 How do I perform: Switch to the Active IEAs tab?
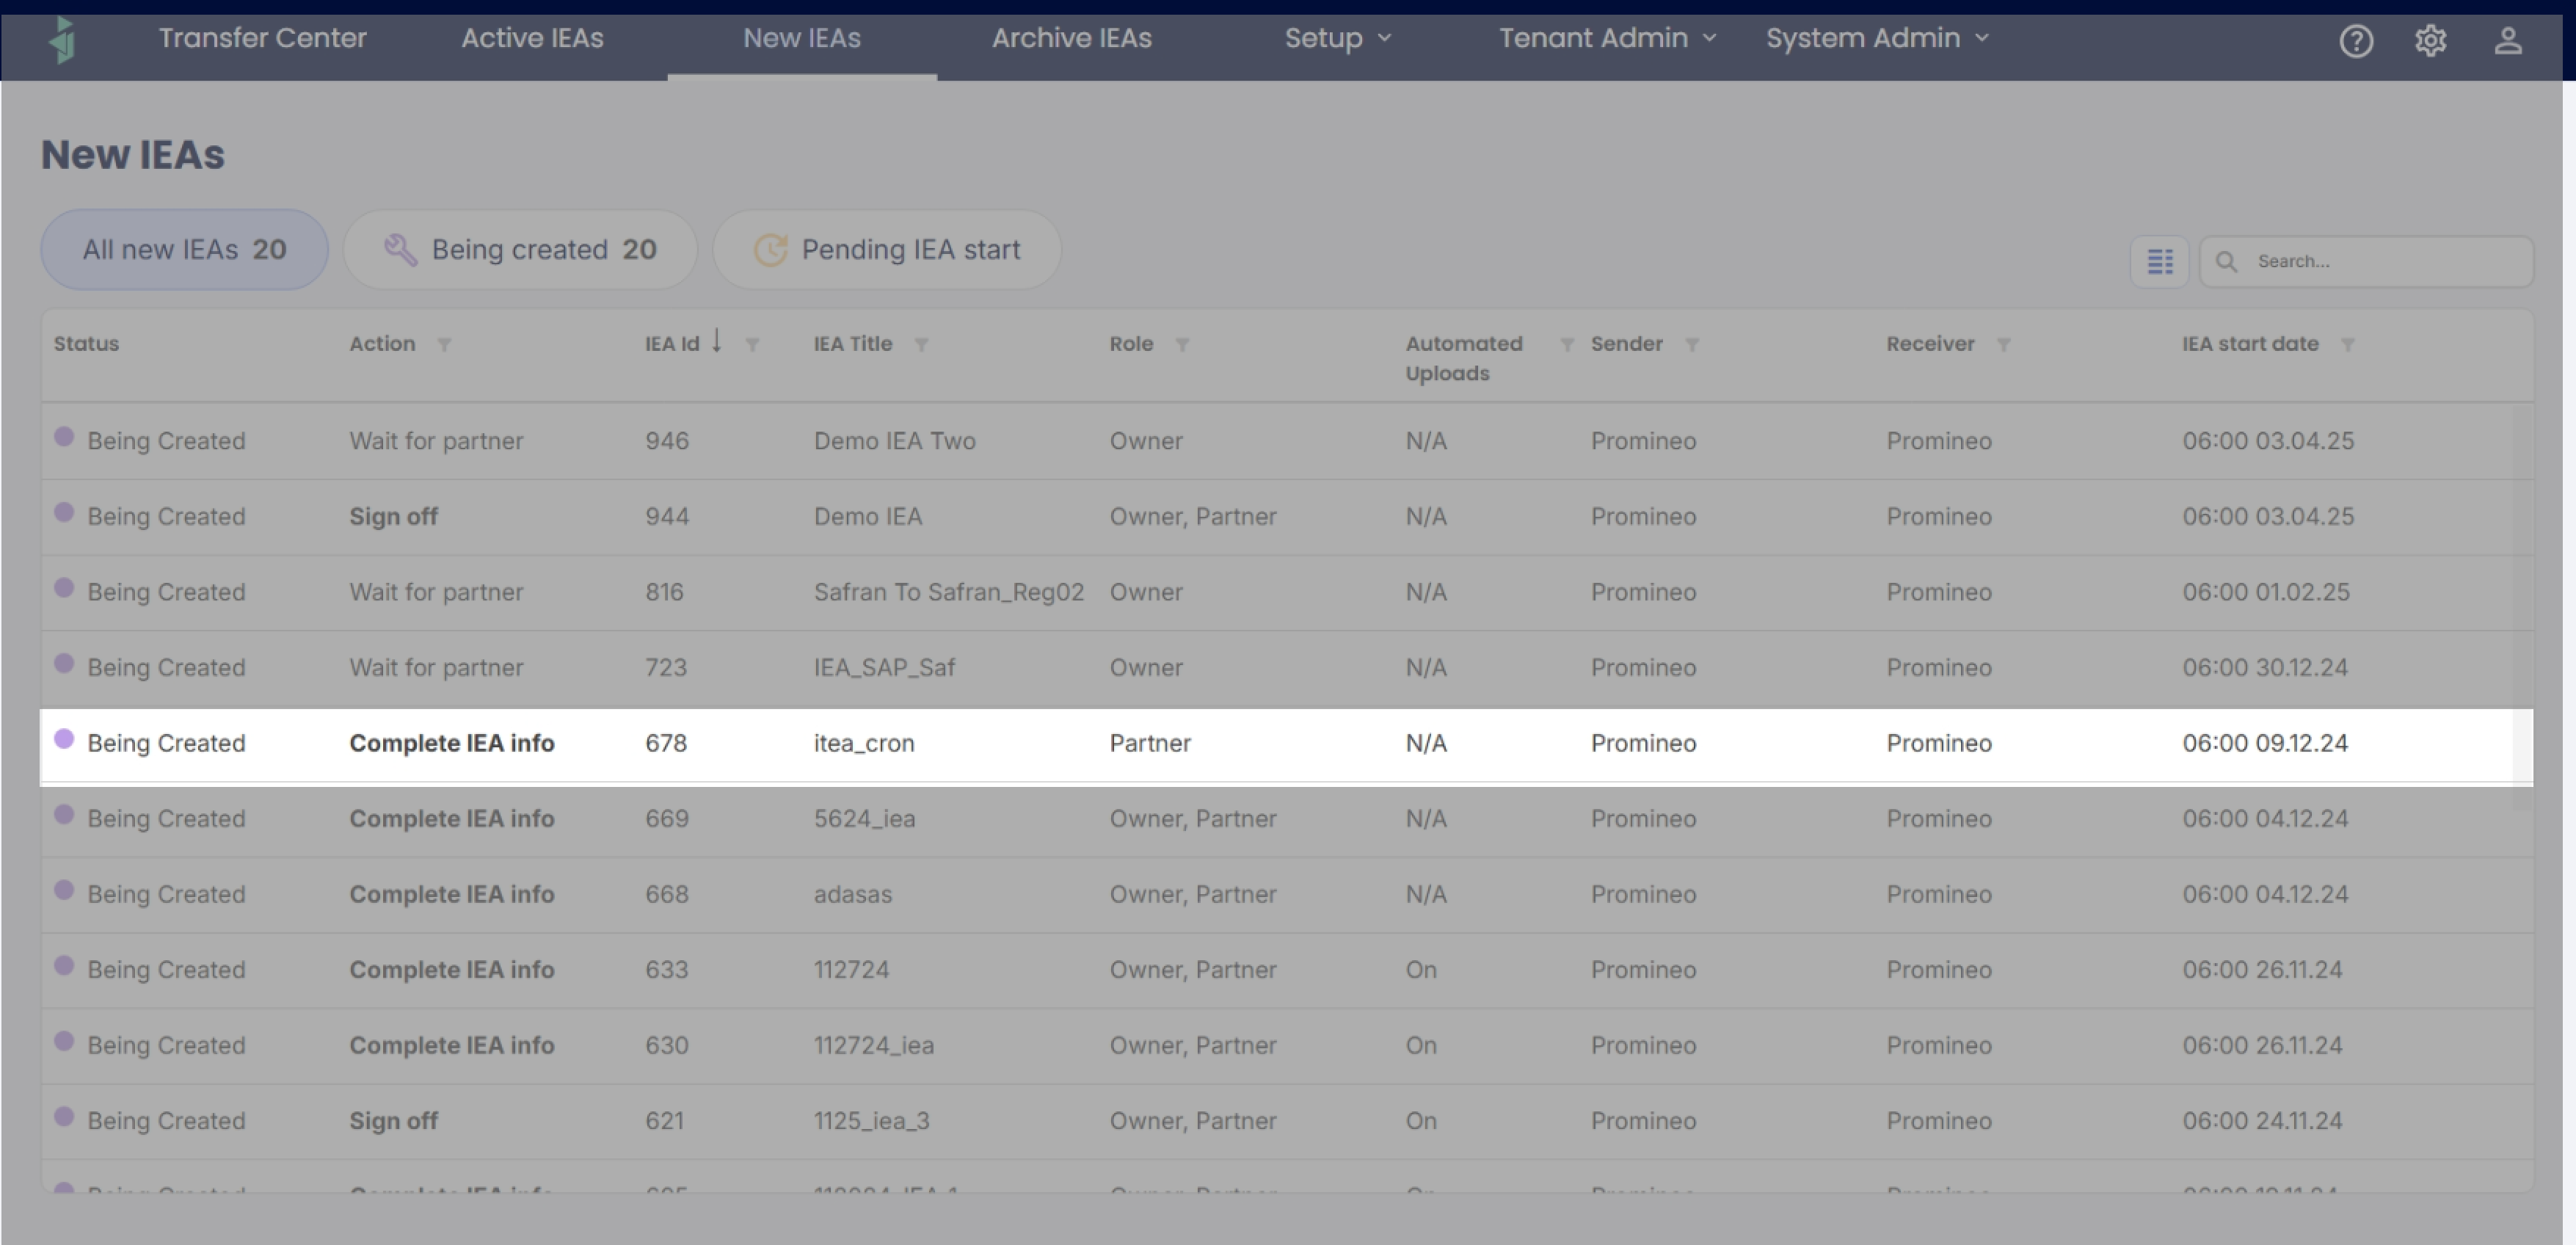coord(532,38)
